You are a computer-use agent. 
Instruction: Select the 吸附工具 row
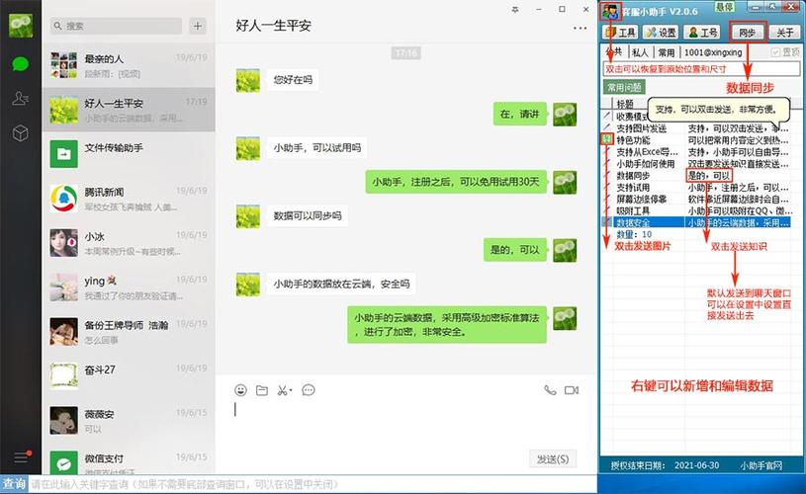(696, 211)
